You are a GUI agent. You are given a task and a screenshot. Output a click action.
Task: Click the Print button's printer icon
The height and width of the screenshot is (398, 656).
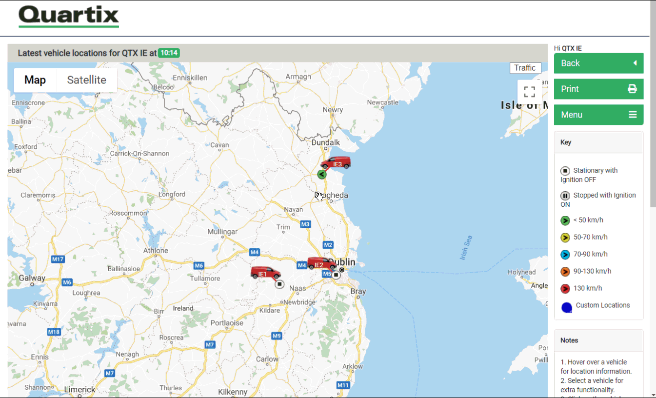pos(633,89)
